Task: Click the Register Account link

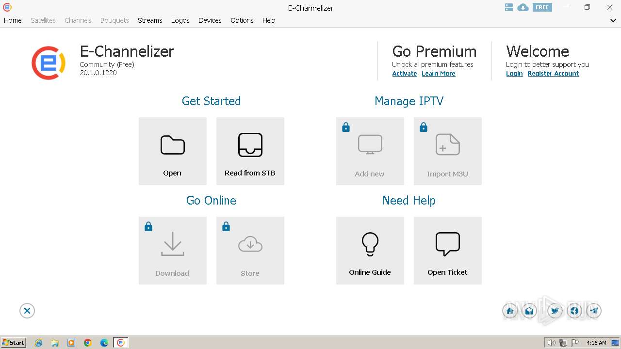Action: (553, 74)
